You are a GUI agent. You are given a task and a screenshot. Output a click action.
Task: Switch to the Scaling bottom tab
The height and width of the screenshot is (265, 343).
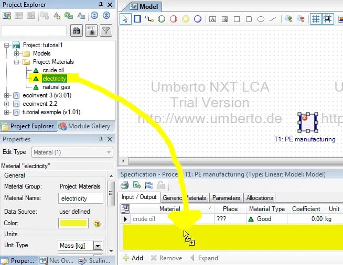click(94, 261)
